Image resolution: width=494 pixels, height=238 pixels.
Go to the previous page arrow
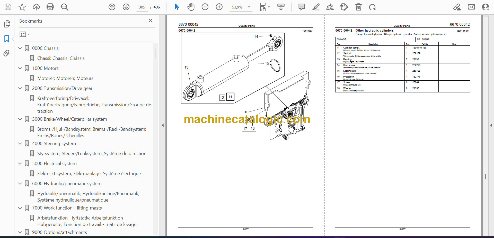click(x=112, y=7)
